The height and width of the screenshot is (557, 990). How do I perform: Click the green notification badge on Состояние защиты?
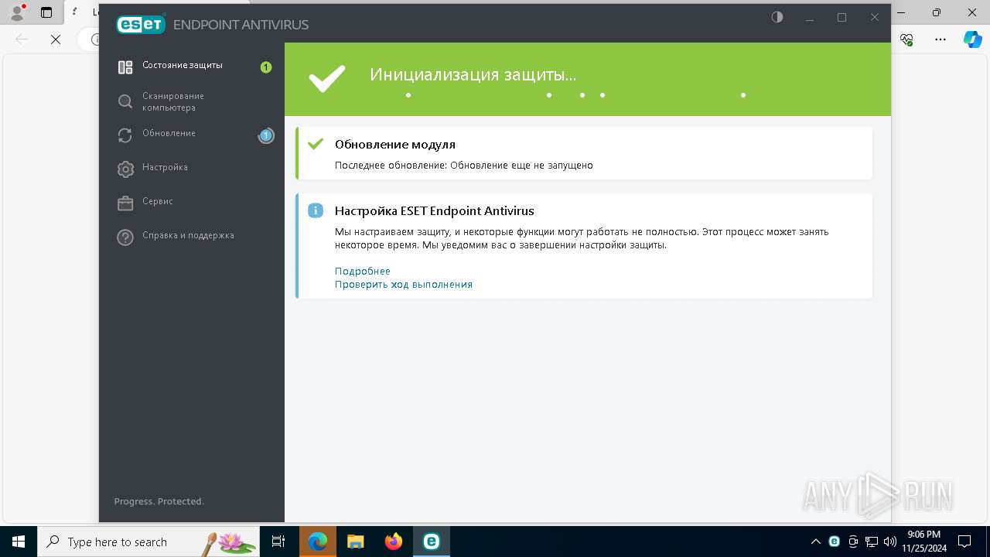click(x=266, y=67)
